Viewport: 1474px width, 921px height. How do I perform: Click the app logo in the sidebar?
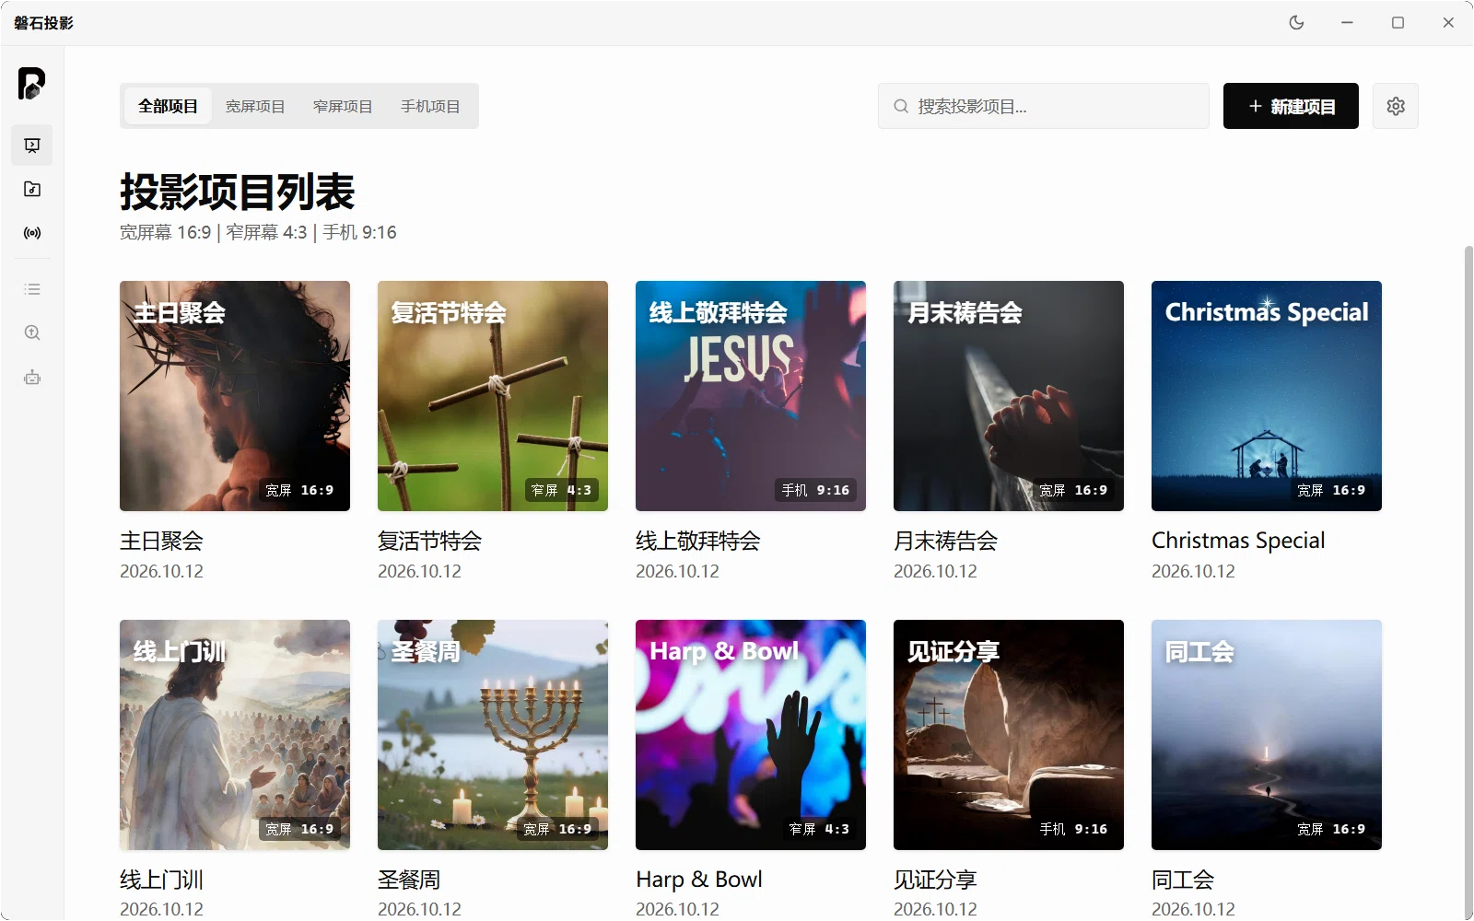point(31,84)
